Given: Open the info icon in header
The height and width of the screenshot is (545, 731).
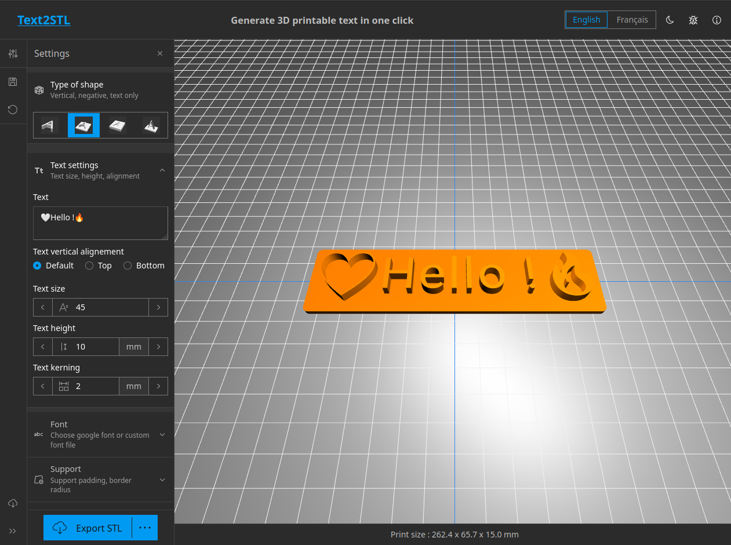Looking at the screenshot, I should pyautogui.click(x=717, y=20).
